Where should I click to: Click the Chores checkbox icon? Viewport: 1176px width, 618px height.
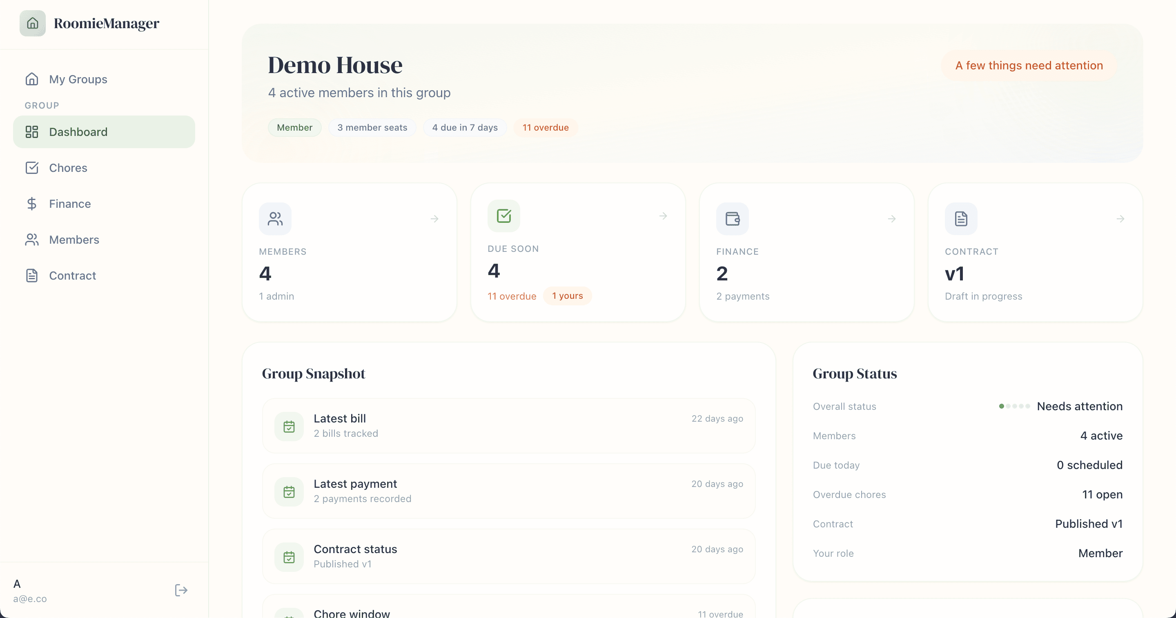(x=31, y=168)
